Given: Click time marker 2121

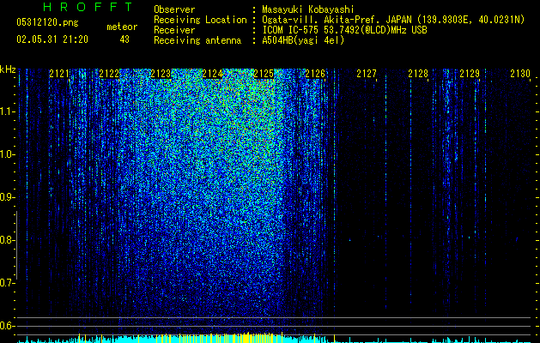Looking at the screenshot, I should [59, 74].
